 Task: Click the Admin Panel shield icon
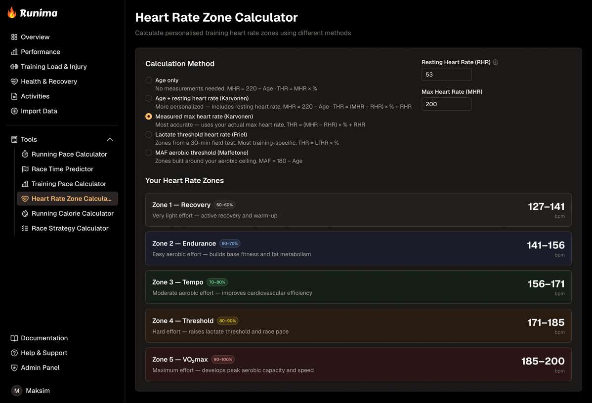click(x=14, y=367)
